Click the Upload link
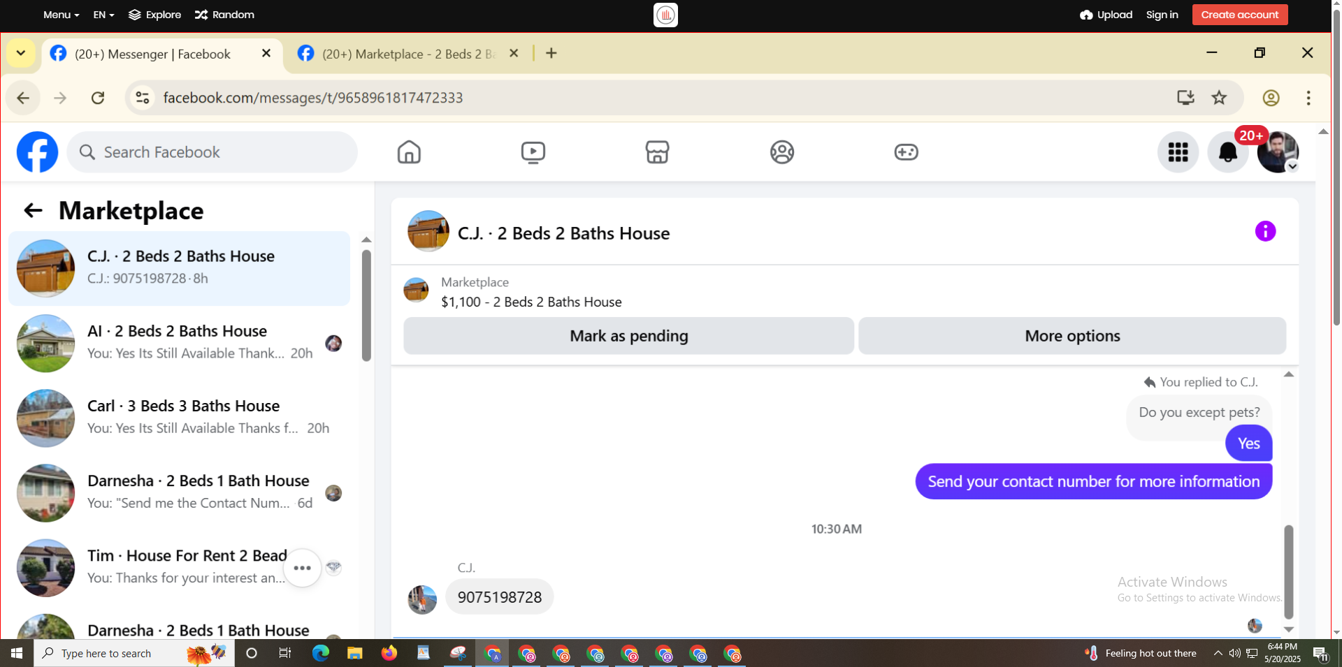 tap(1106, 15)
